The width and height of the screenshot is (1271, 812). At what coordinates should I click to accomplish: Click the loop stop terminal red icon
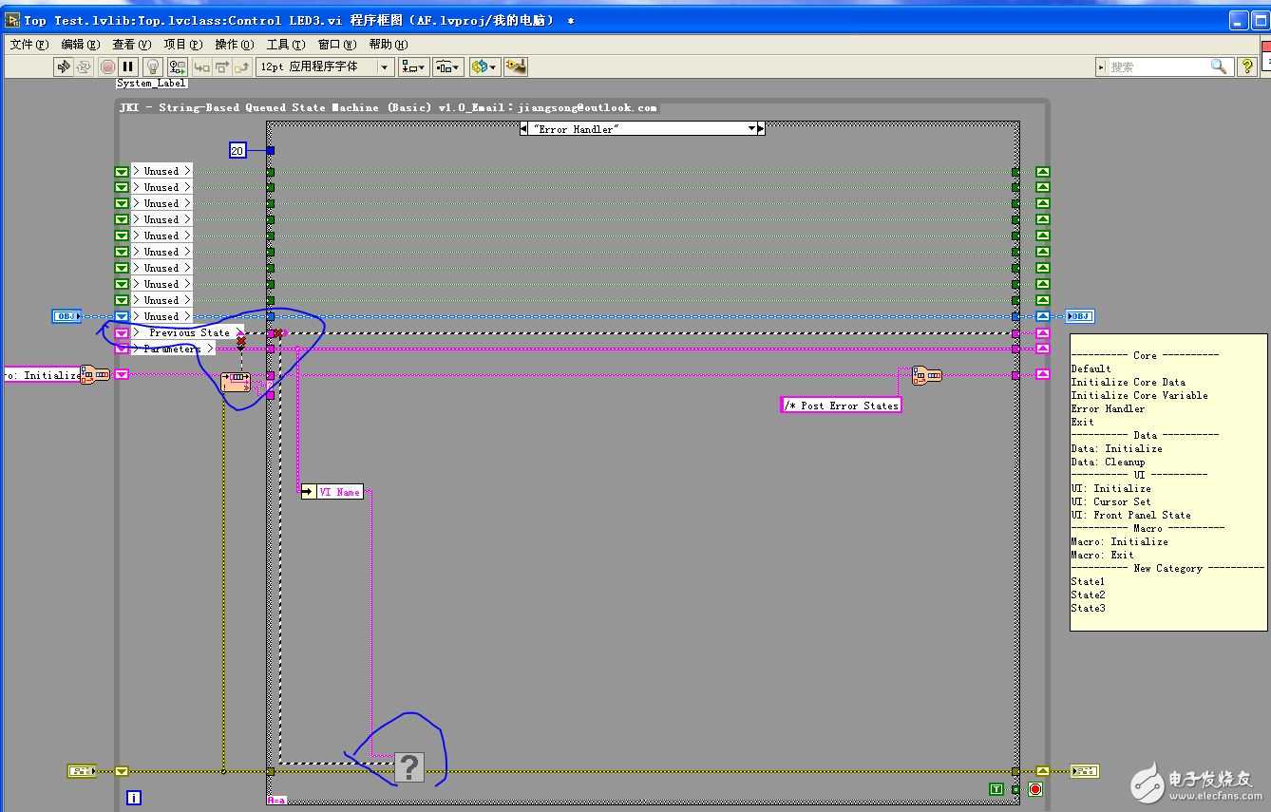[1035, 789]
